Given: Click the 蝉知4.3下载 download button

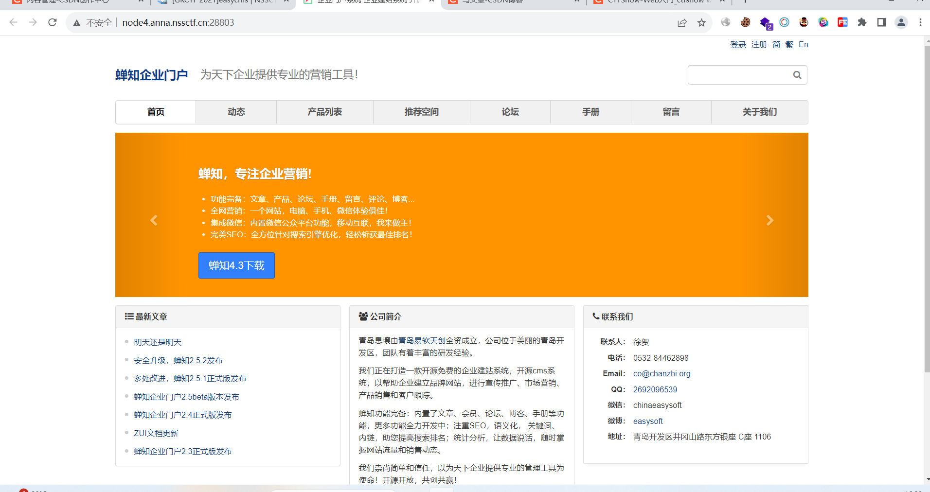Looking at the screenshot, I should point(236,265).
